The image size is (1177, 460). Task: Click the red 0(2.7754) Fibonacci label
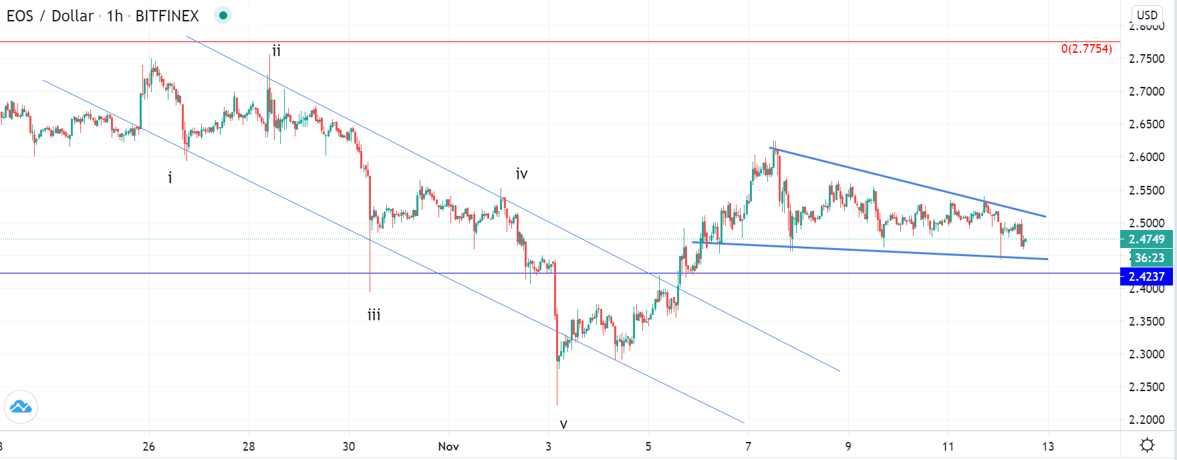1086,49
